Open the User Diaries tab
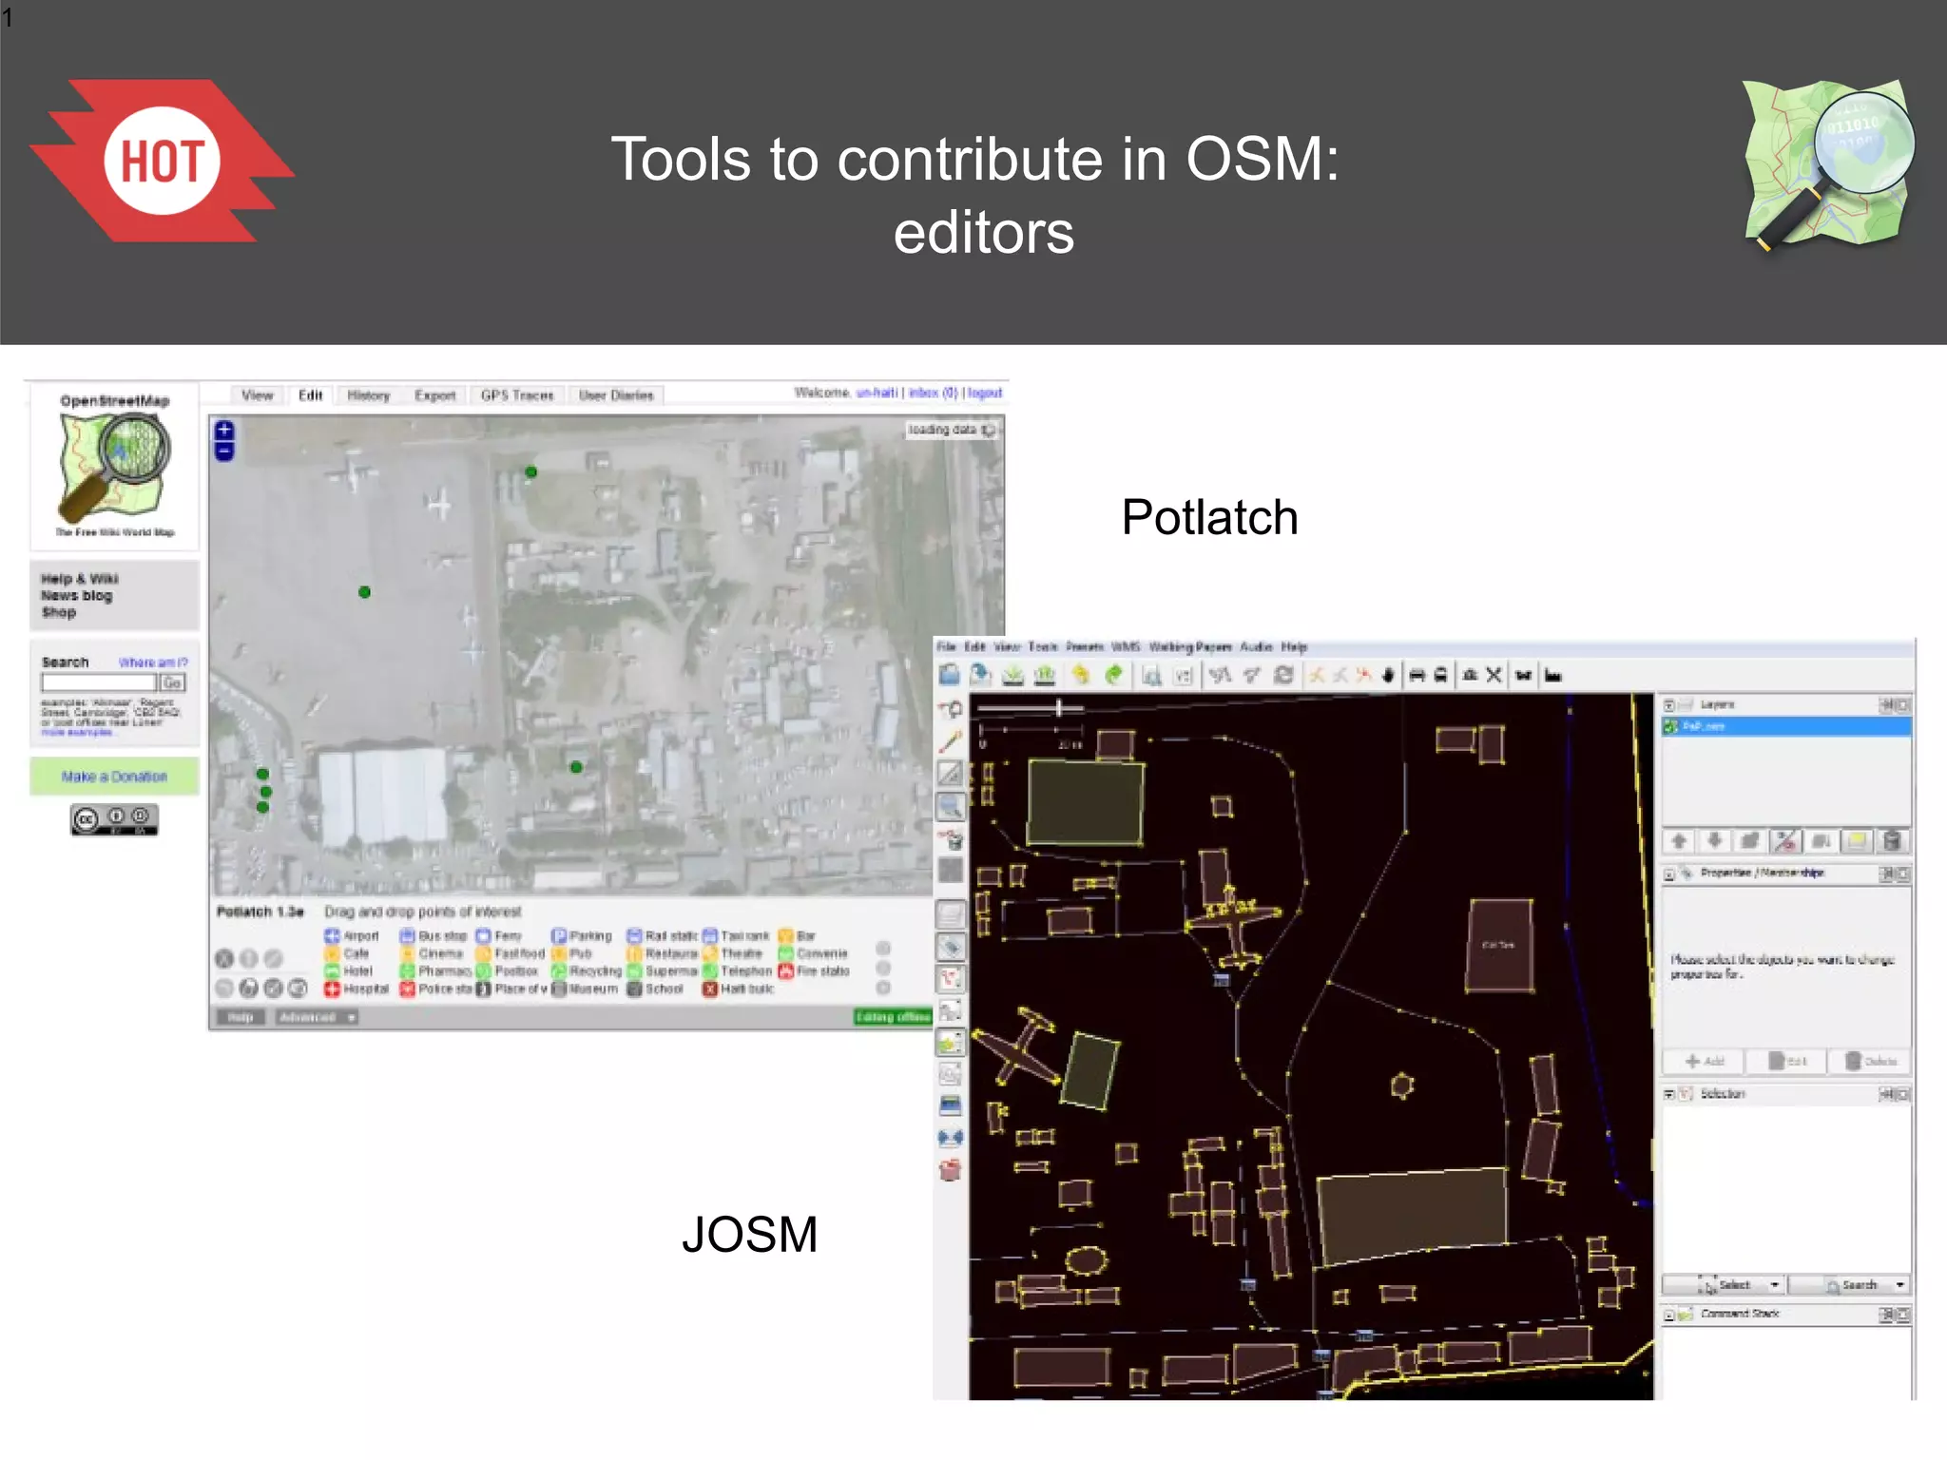This screenshot has height=1460, width=1947. click(x=616, y=395)
